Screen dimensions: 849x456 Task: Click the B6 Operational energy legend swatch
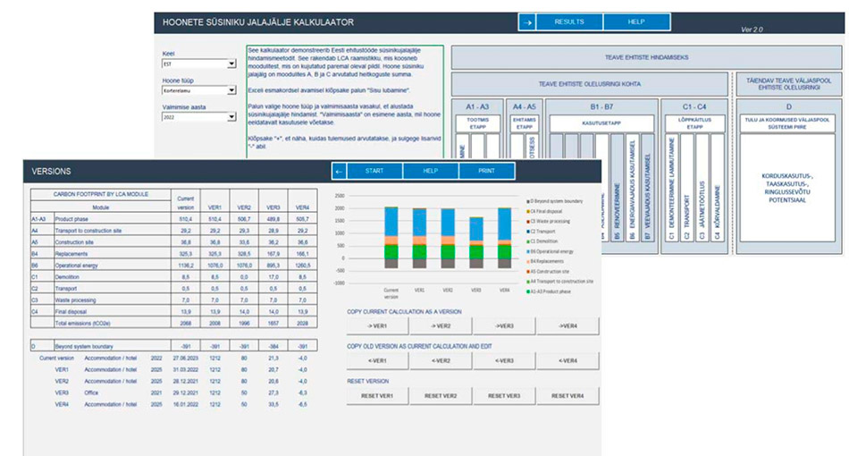pos(529,252)
